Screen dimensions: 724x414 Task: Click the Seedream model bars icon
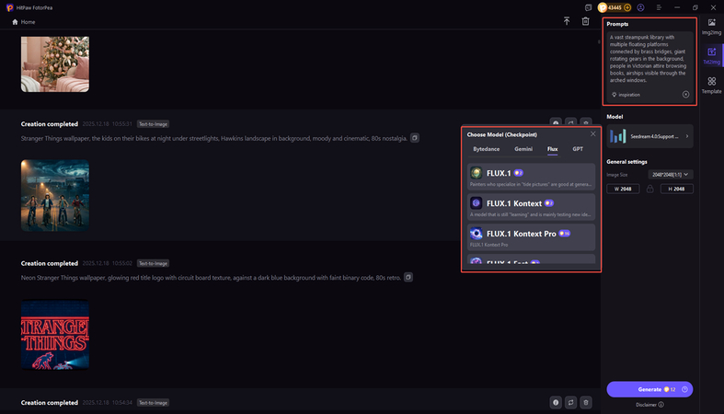[x=618, y=136]
